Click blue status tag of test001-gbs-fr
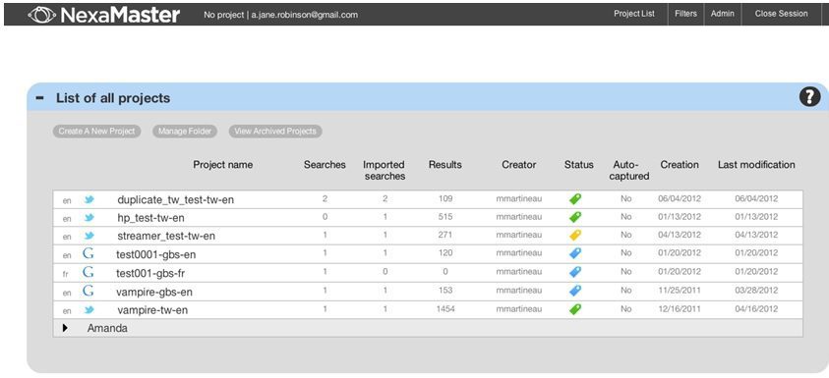This screenshot has height=378, width=829. [x=574, y=272]
